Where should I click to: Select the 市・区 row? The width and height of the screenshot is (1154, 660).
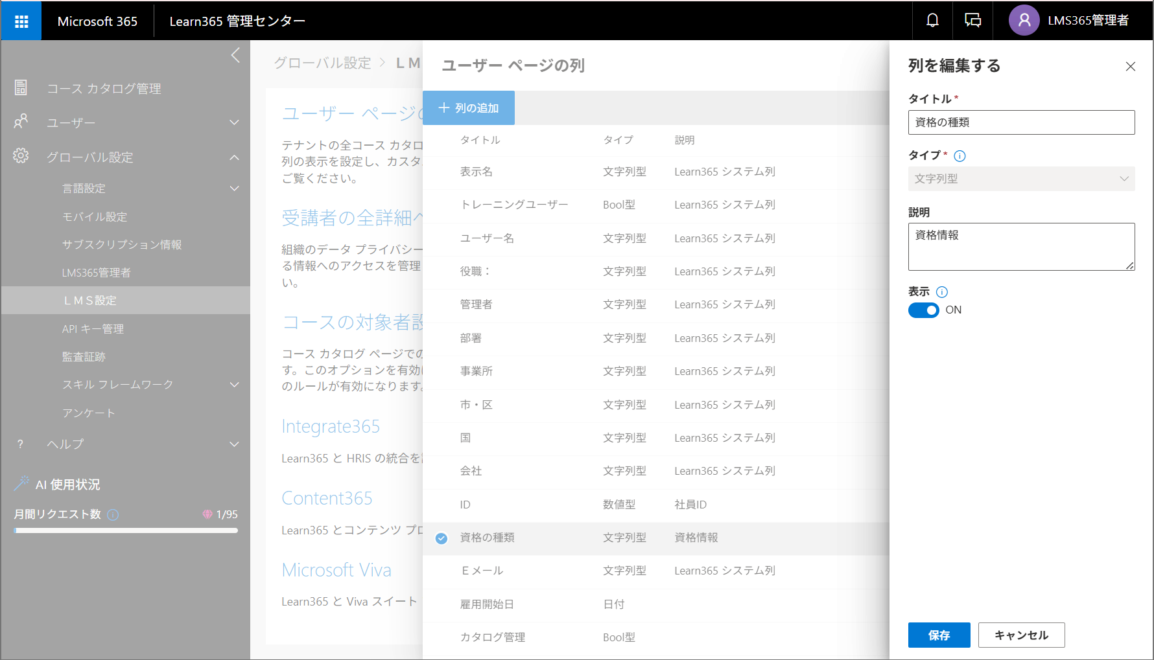click(x=655, y=405)
